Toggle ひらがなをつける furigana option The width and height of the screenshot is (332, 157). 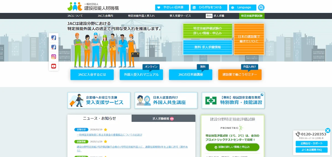[209, 7]
